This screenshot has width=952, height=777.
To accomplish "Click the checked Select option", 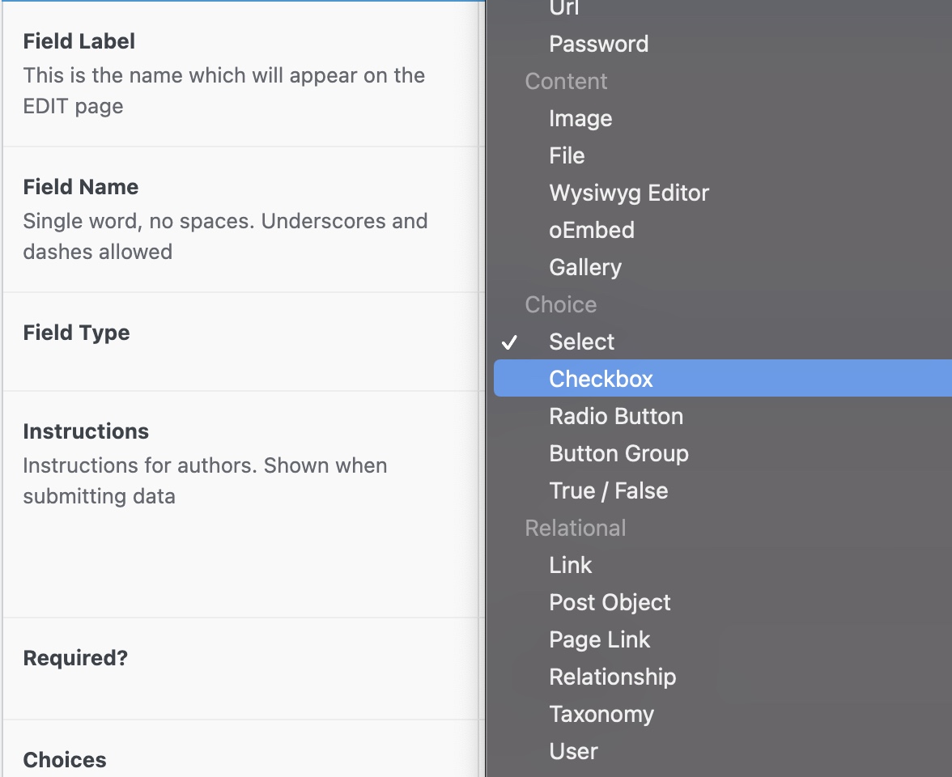I will [x=582, y=342].
